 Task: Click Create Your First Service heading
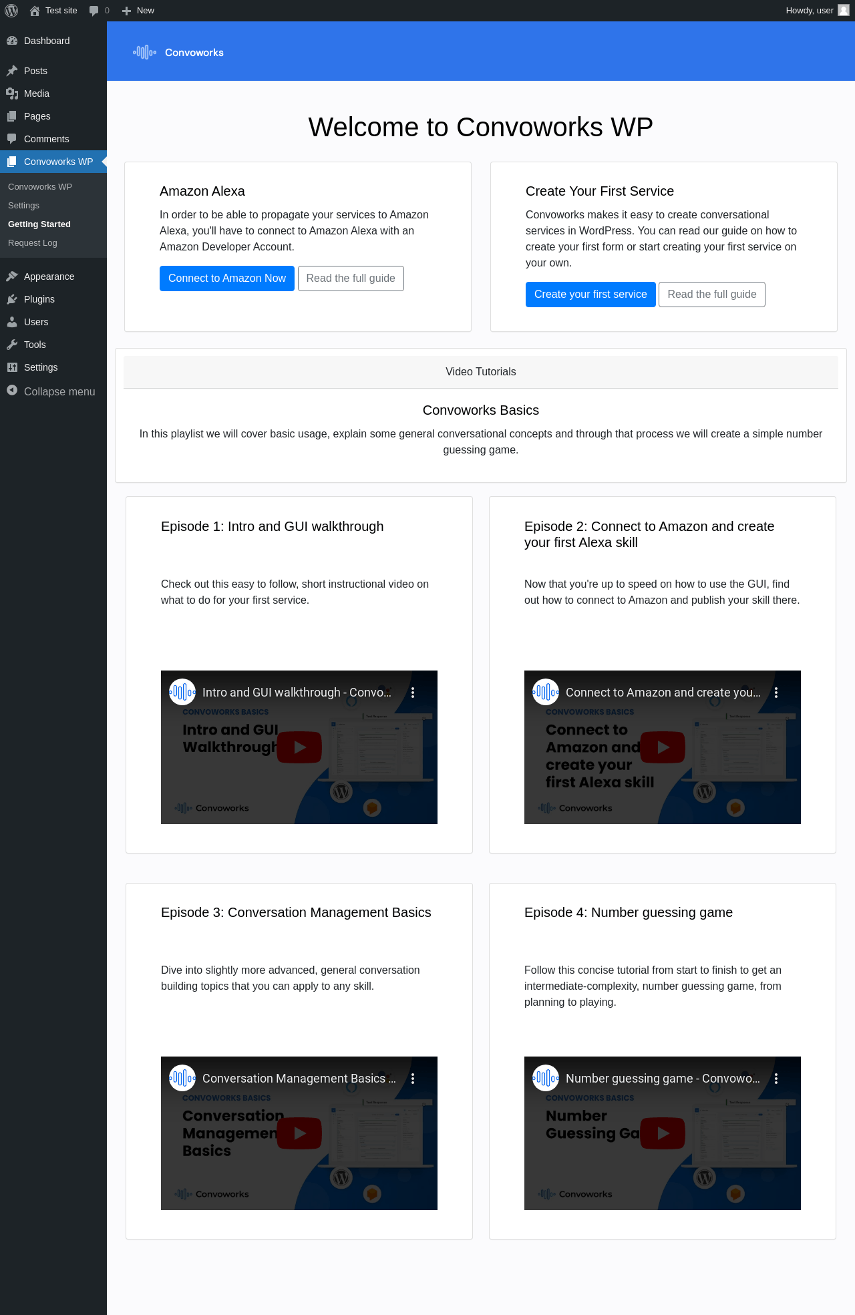[600, 191]
